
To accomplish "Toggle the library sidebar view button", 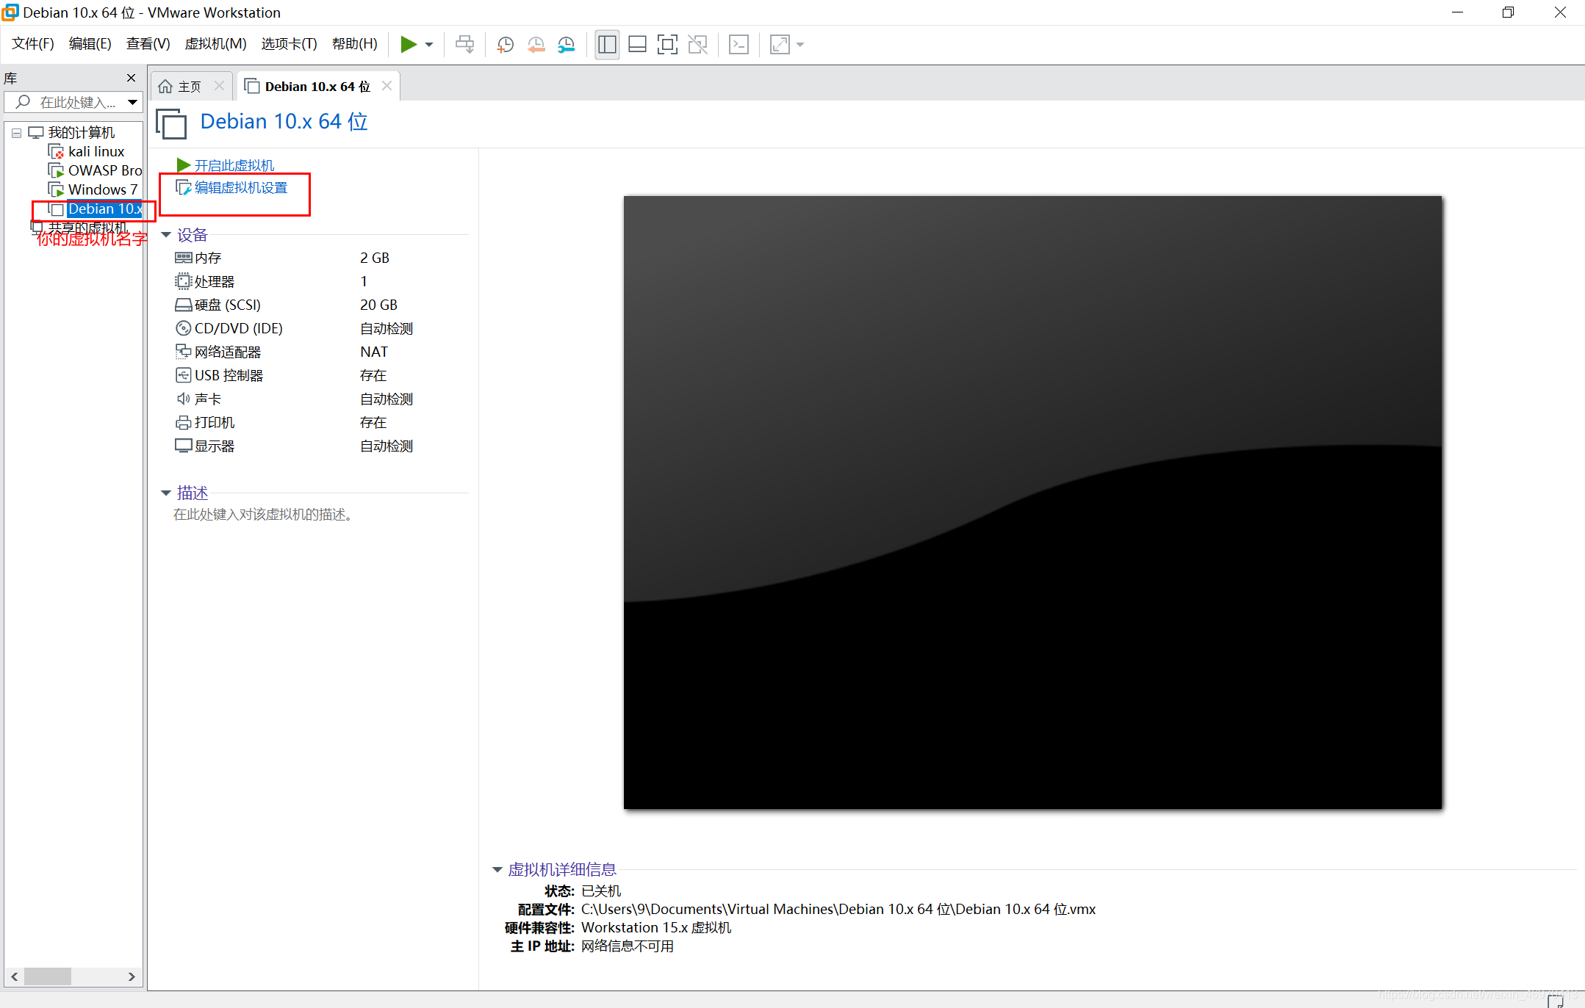I will pos(607,45).
